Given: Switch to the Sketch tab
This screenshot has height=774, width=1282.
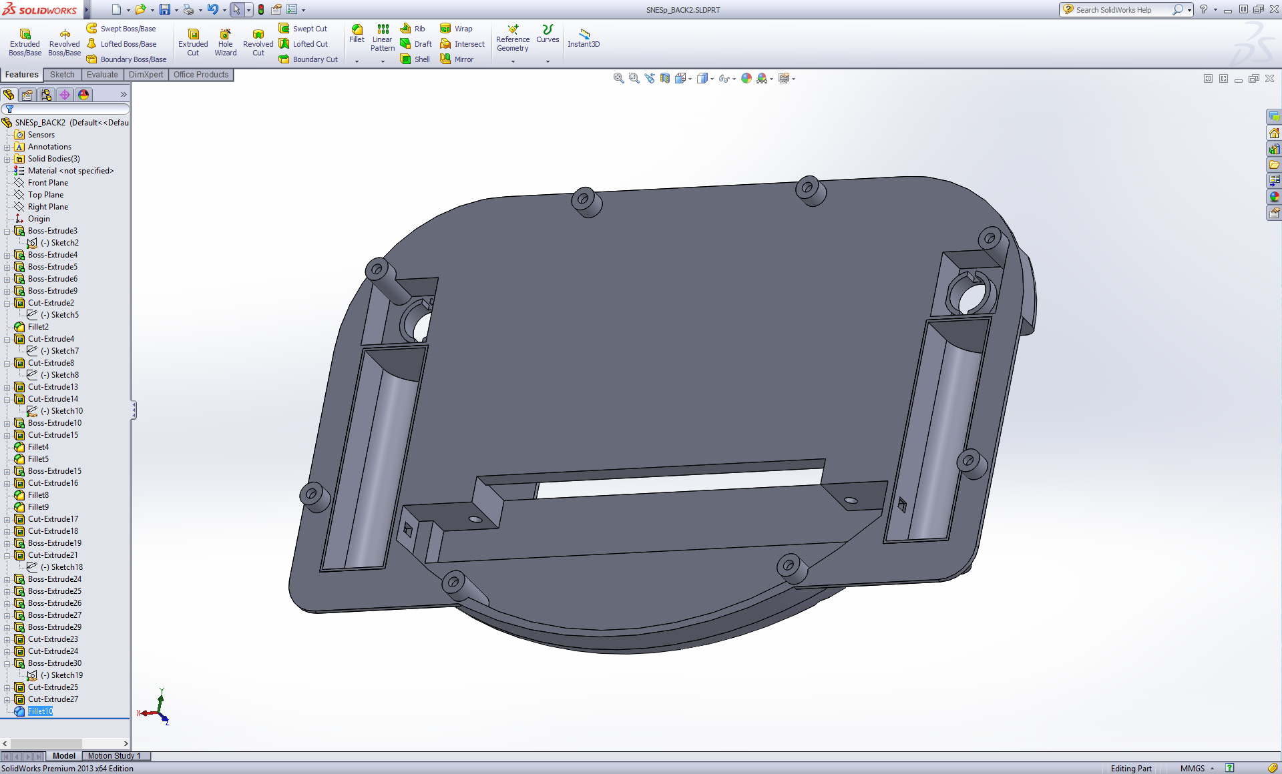Looking at the screenshot, I should click(x=62, y=75).
